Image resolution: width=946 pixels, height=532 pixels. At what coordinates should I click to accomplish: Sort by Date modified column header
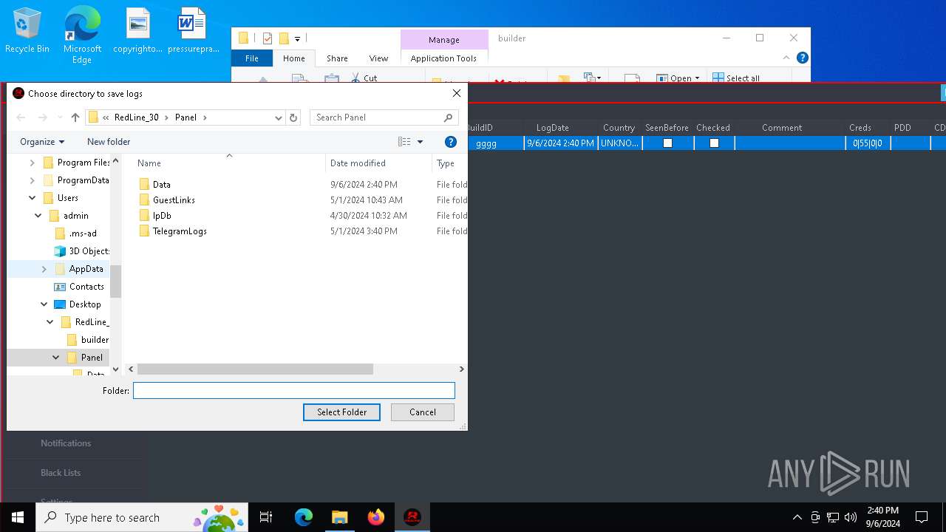pyautogui.click(x=378, y=163)
